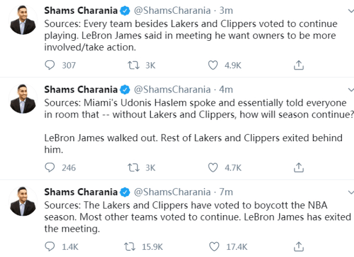
Task: Like the tweet with 4.9K likes
Action: (213, 66)
